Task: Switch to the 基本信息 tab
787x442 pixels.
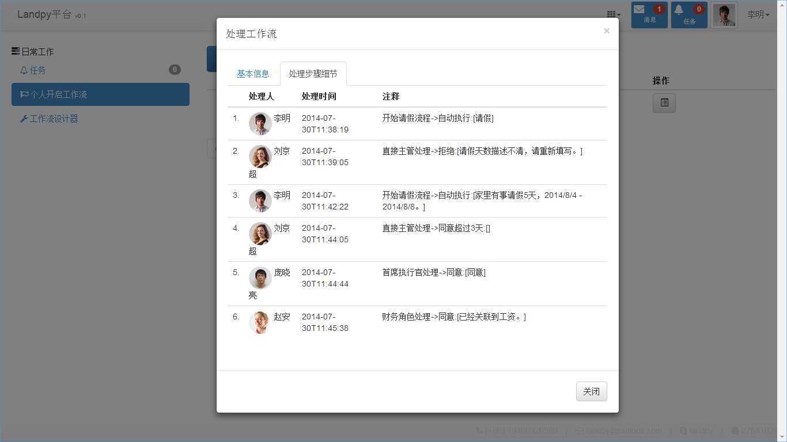Action: 253,74
